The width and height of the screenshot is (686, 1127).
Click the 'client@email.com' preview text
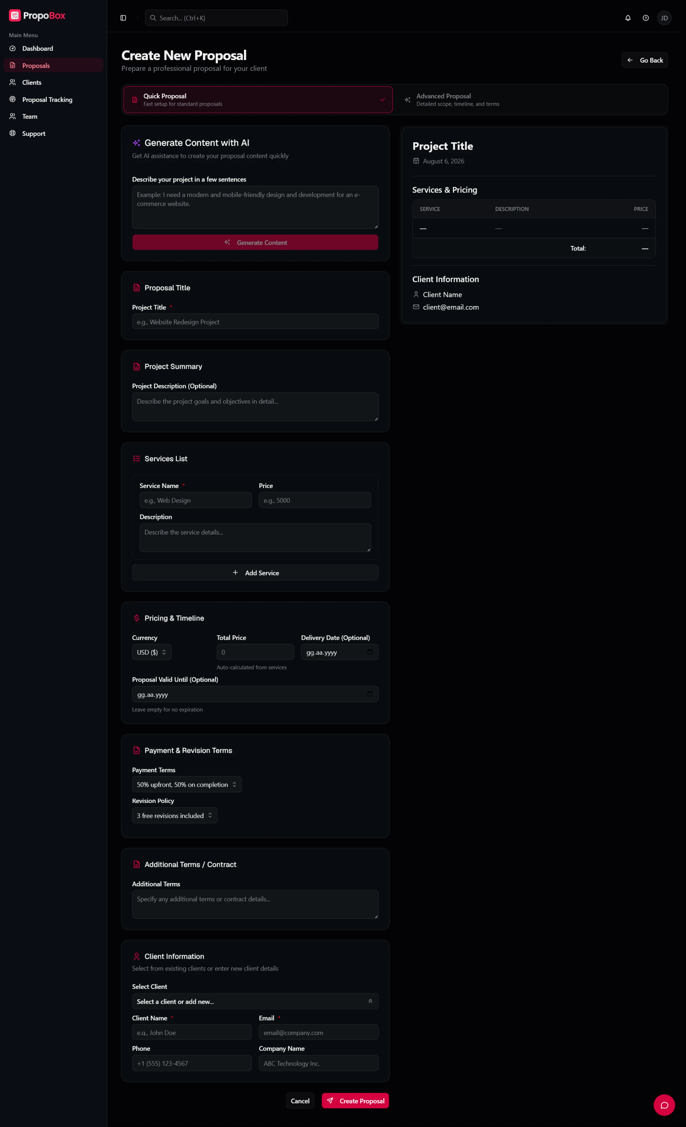point(451,307)
